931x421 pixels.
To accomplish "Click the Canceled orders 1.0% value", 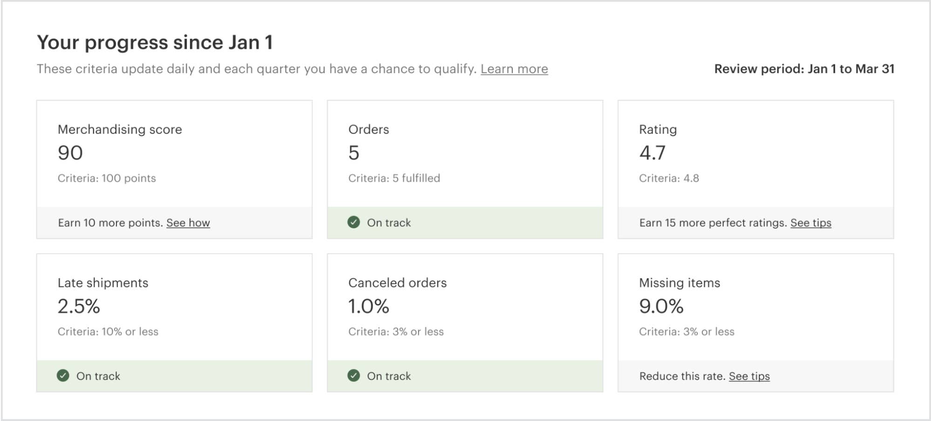I will coord(368,306).
